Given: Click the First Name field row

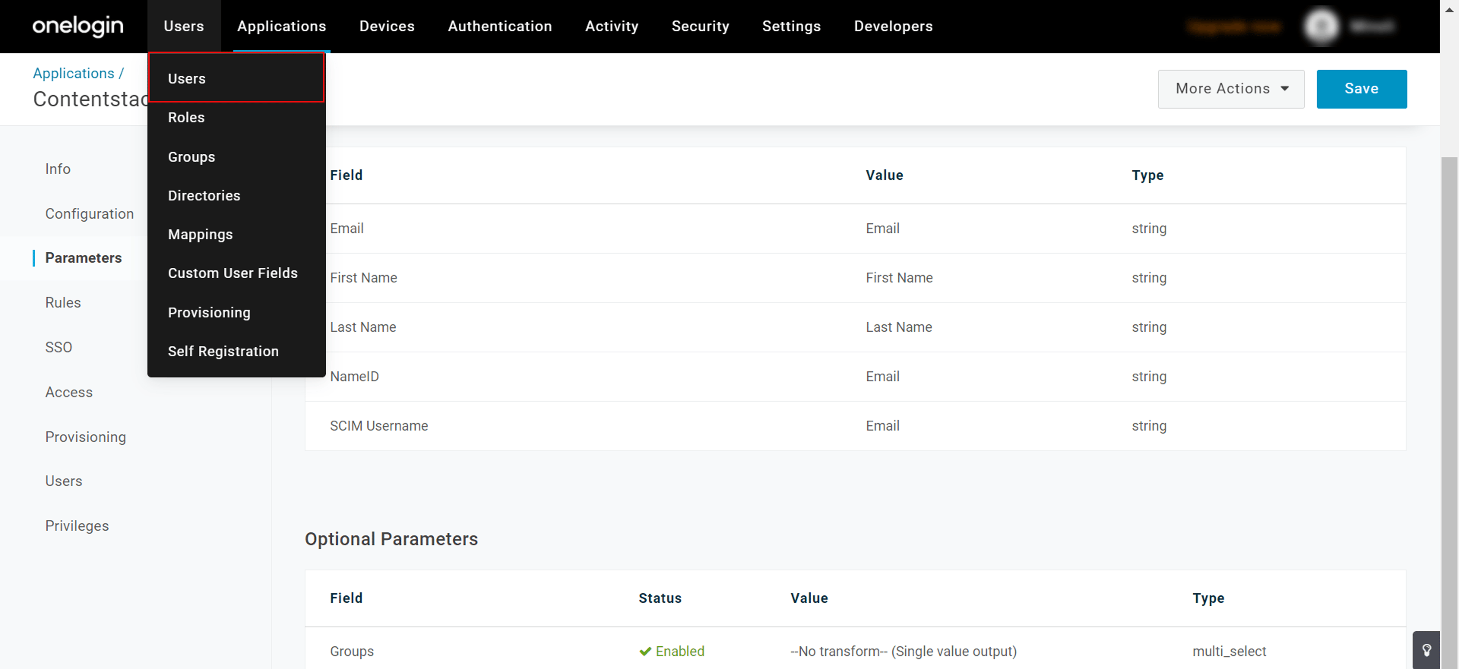Looking at the screenshot, I should (855, 277).
